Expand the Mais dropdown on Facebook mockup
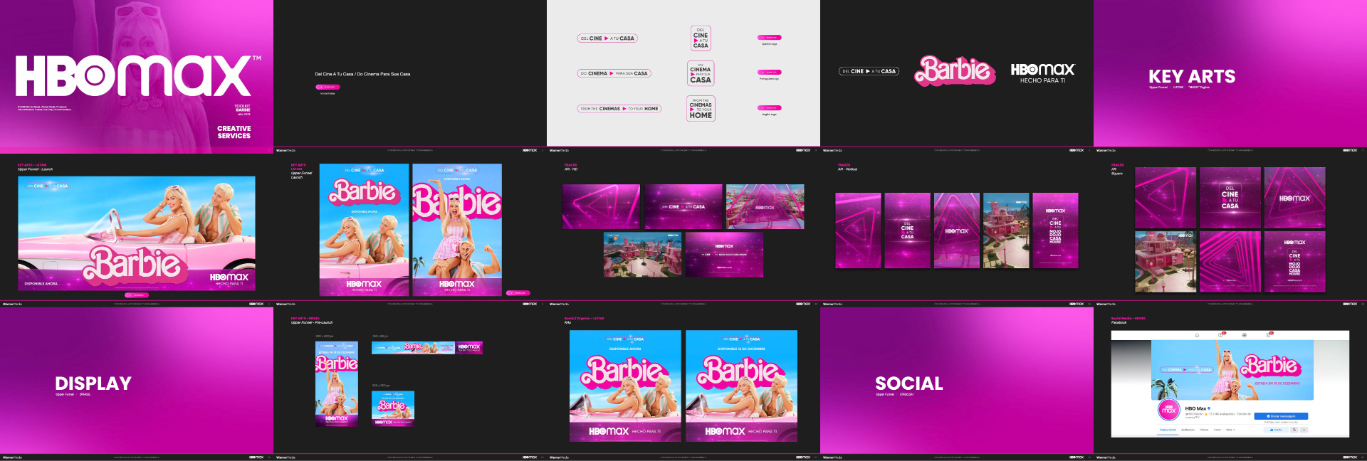Image resolution: width=1367 pixels, height=461 pixels. pos(1230,430)
